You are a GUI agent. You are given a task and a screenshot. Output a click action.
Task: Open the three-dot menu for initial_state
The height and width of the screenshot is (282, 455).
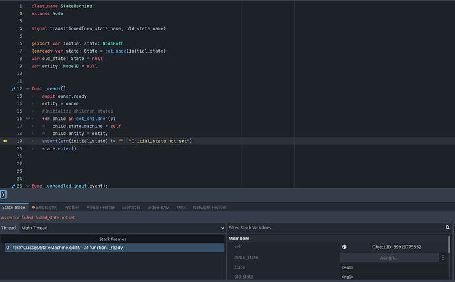click(443, 258)
